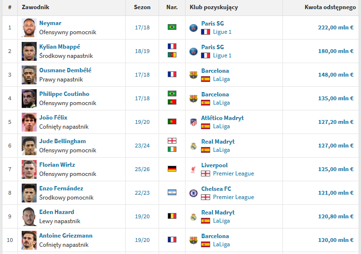Click the Belgium flag in Eden Hazard's row
Screen dimensions: 361x254
172,216
